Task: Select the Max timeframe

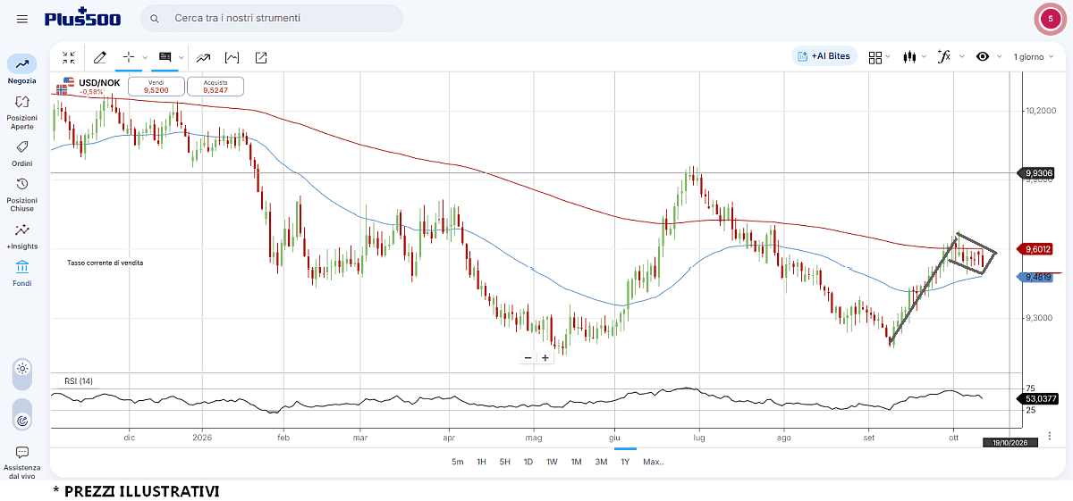Action: (654, 462)
